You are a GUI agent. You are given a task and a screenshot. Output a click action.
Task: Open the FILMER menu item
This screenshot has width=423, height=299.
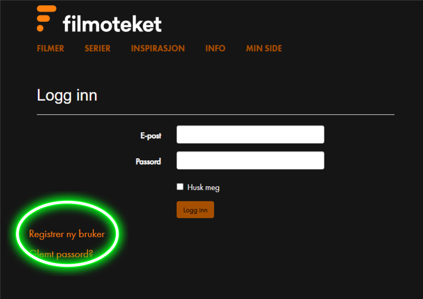point(50,48)
